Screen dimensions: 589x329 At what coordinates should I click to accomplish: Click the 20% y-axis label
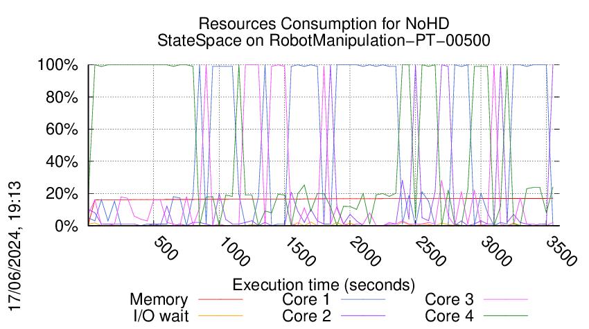(62, 194)
